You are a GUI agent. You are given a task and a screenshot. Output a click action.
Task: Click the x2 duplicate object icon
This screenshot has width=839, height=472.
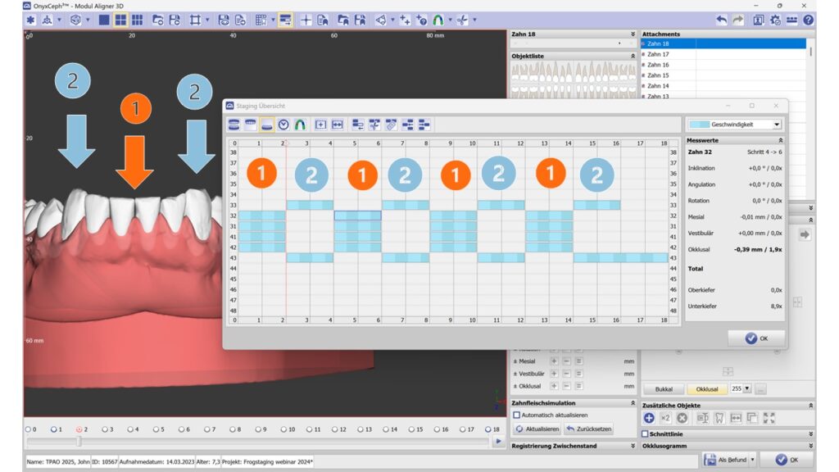pyautogui.click(x=665, y=418)
